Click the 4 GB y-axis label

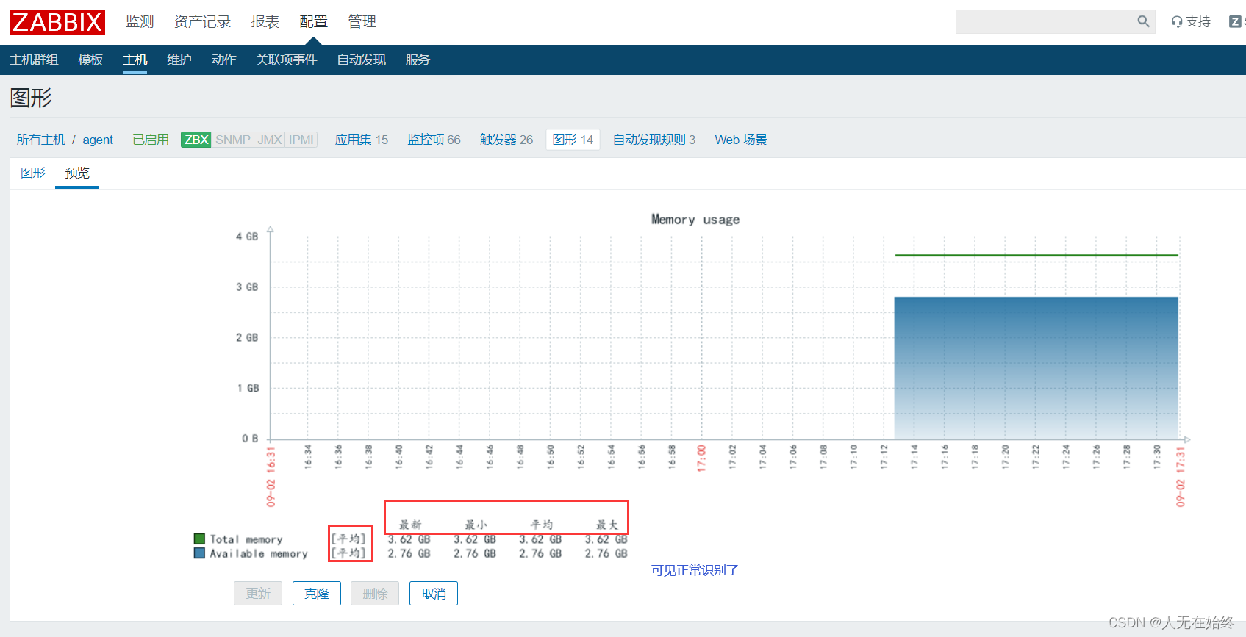[247, 237]
